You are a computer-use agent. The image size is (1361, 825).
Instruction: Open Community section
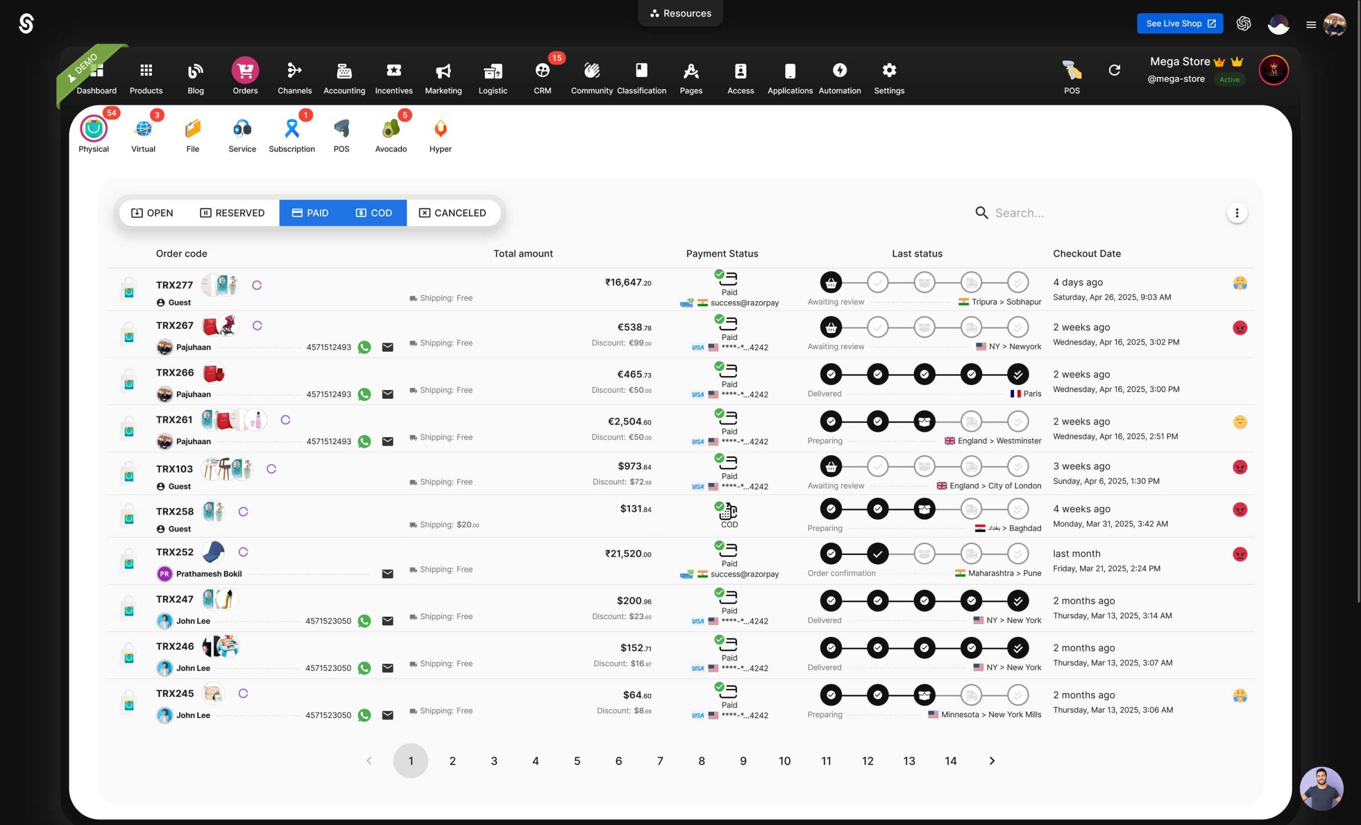[x=591, y=77]
